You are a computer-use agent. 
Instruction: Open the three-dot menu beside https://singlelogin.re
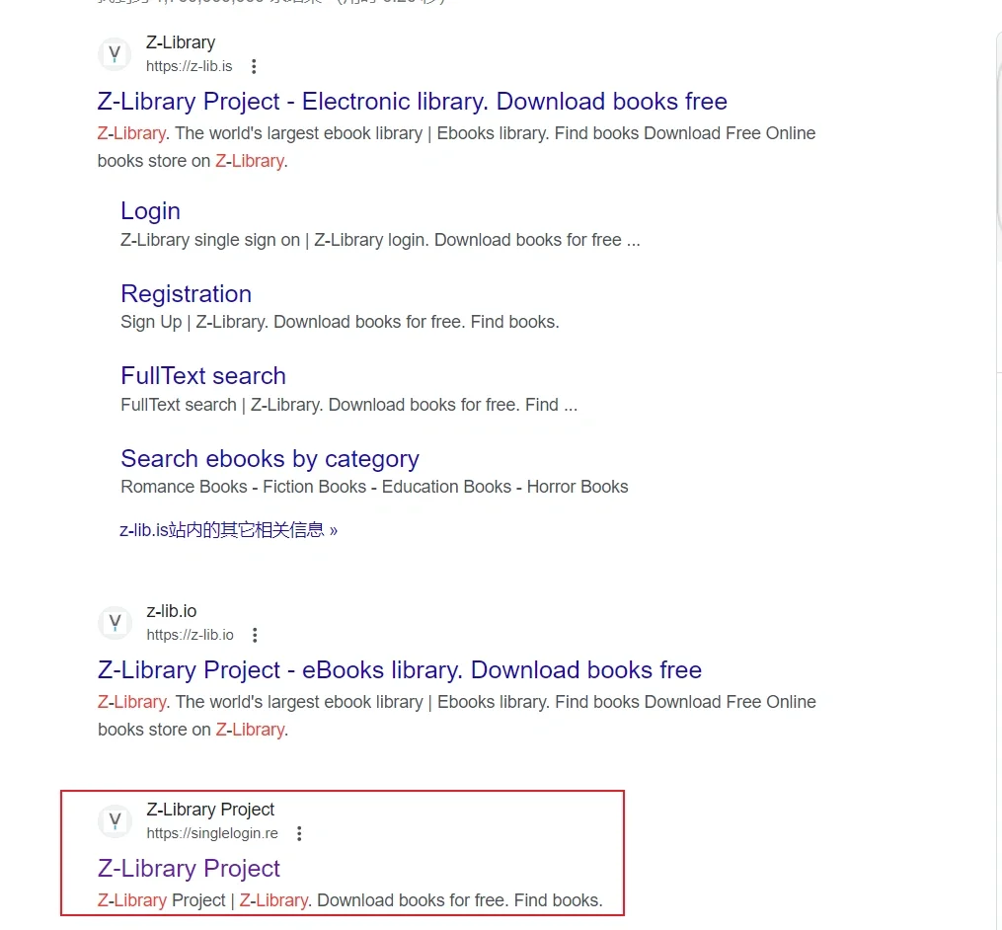point(299,833)
